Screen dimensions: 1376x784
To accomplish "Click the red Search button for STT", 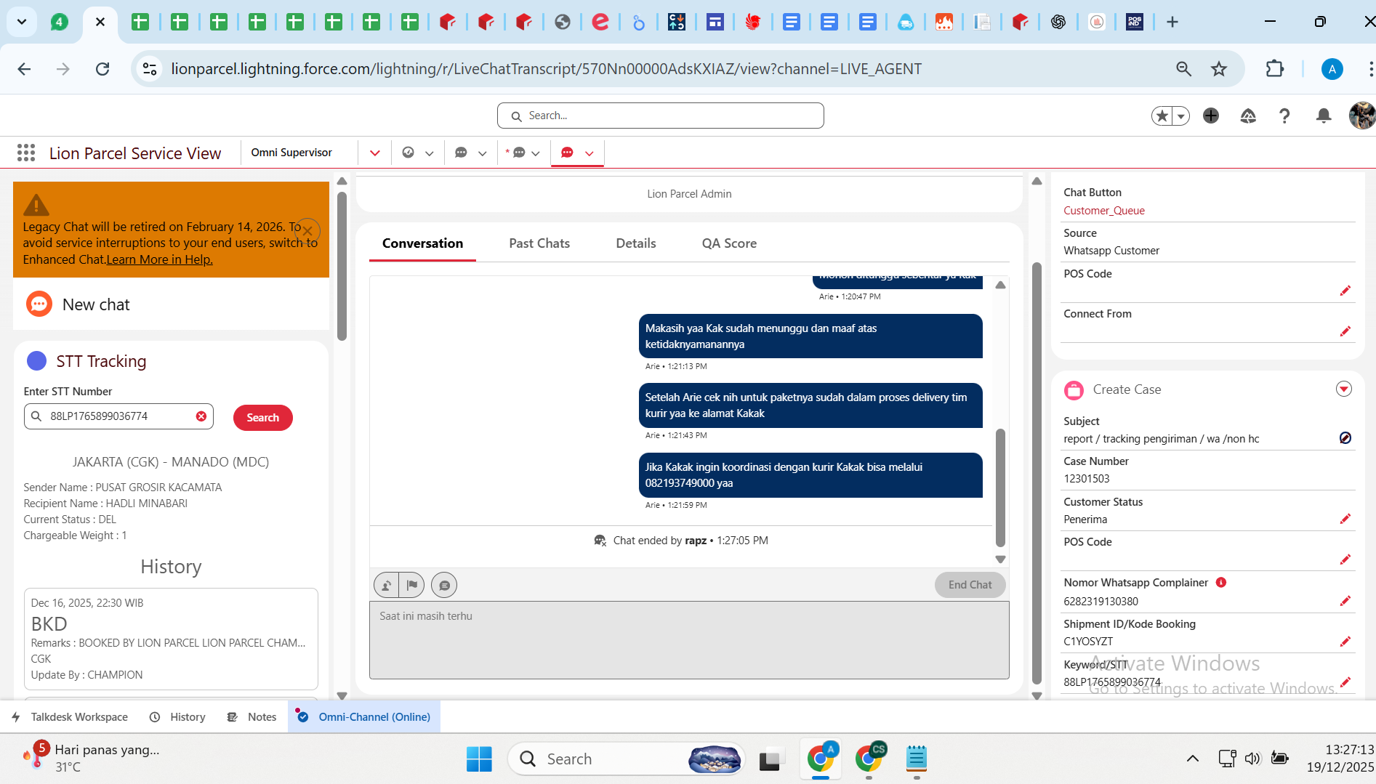I will tap(262, 418).
